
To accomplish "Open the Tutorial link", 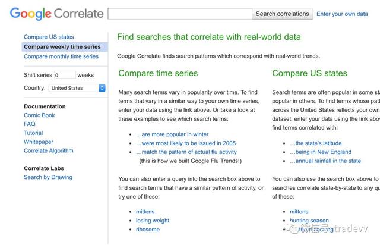I will pyautogui.click(x=33, y=133).
